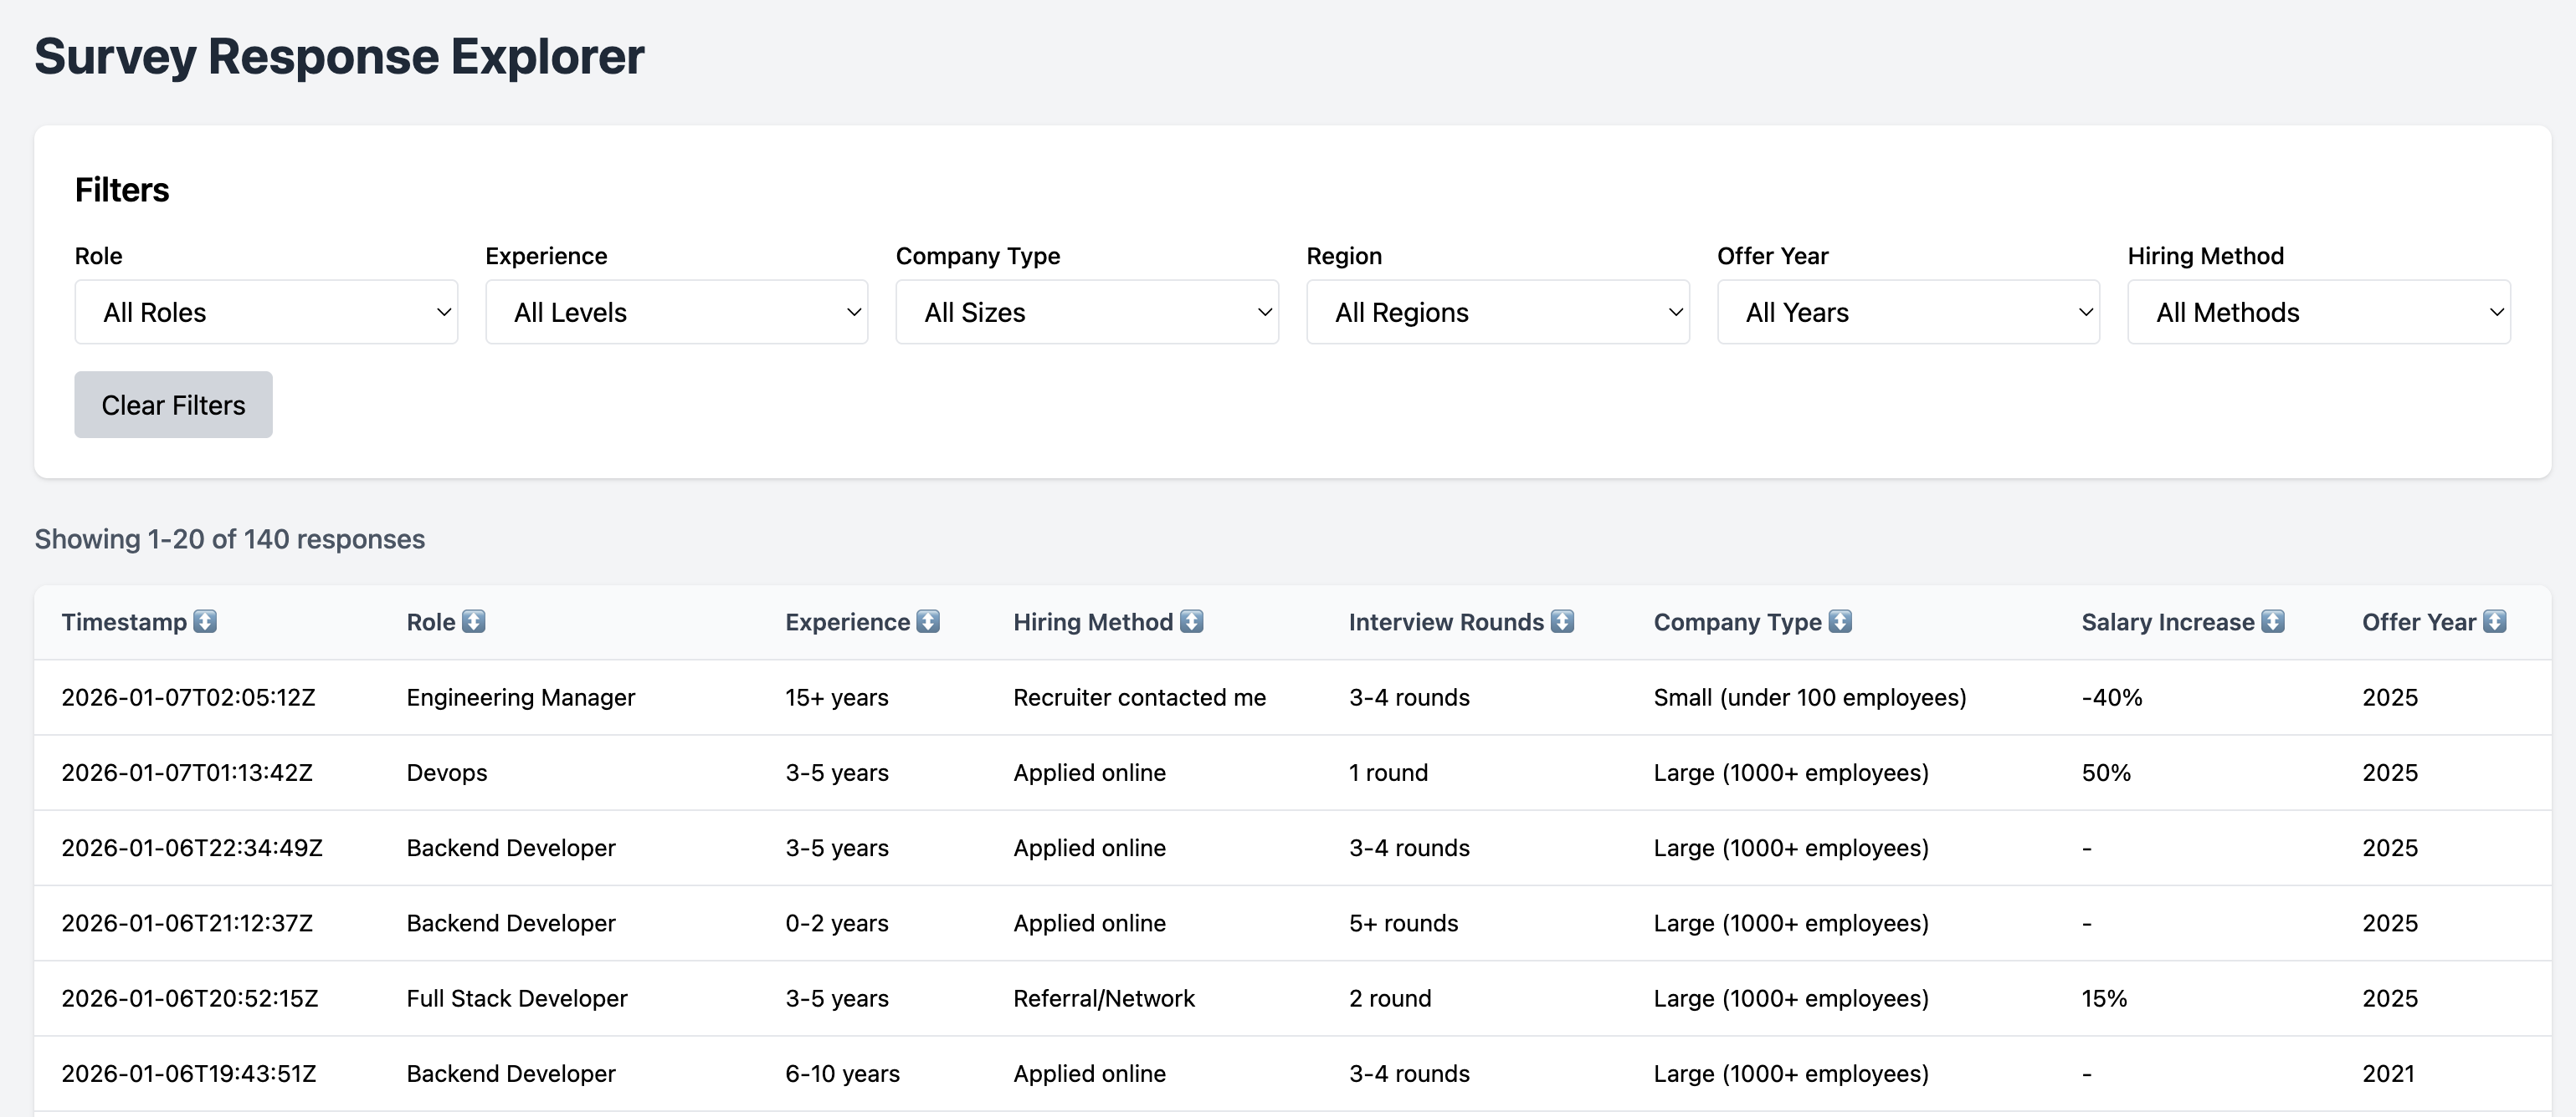Open the Hiring Method All Methods dropdown
Screen dimensions: 2576x1117
point(2318,312)
